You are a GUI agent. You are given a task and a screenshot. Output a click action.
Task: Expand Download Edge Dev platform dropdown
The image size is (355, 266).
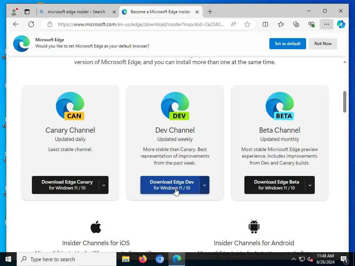[x=205, y=185]
